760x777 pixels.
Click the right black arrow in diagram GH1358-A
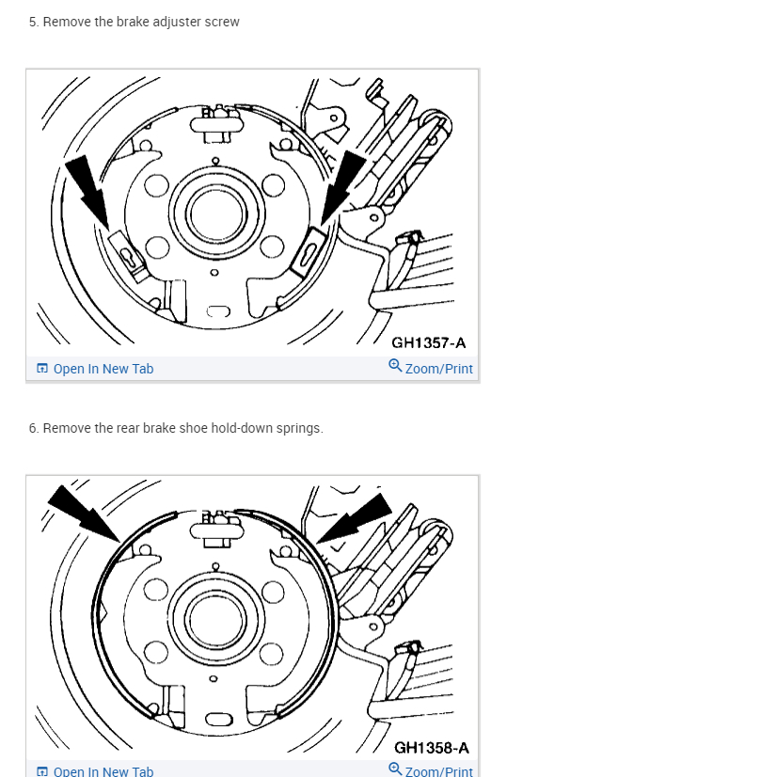coord(355,519)
